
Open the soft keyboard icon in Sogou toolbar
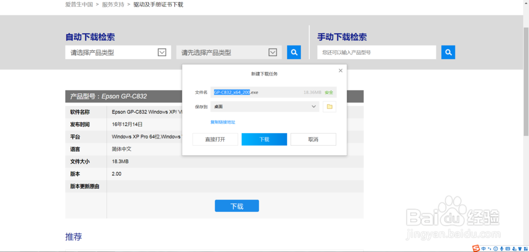[508, 249]
